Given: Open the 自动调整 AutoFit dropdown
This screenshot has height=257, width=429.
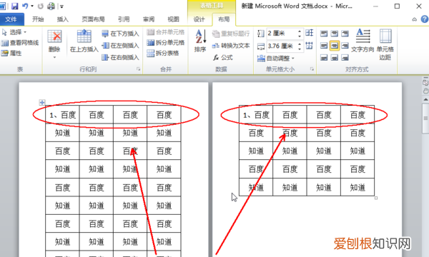Looking at the screenshot, I should [276, 58].
